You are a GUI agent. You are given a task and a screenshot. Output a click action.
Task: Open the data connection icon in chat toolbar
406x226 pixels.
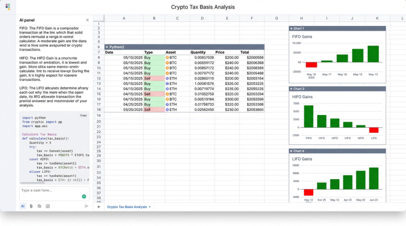pos(39,206)
